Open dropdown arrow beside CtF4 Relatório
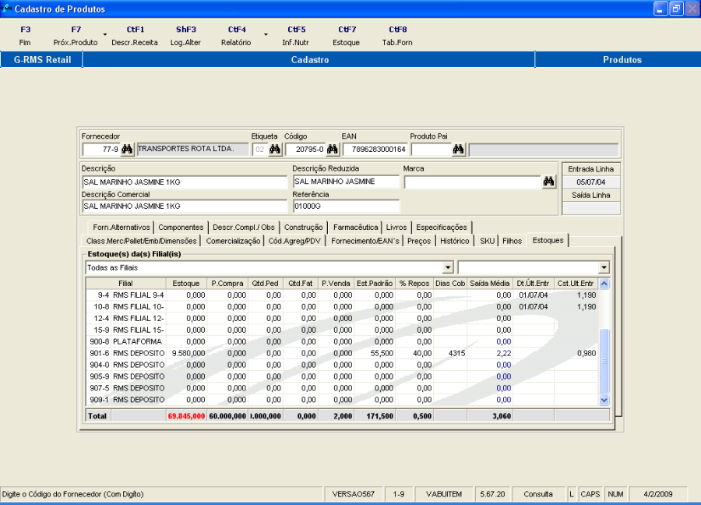This screenshot has height=505, width=701. (x=265, y=36)
